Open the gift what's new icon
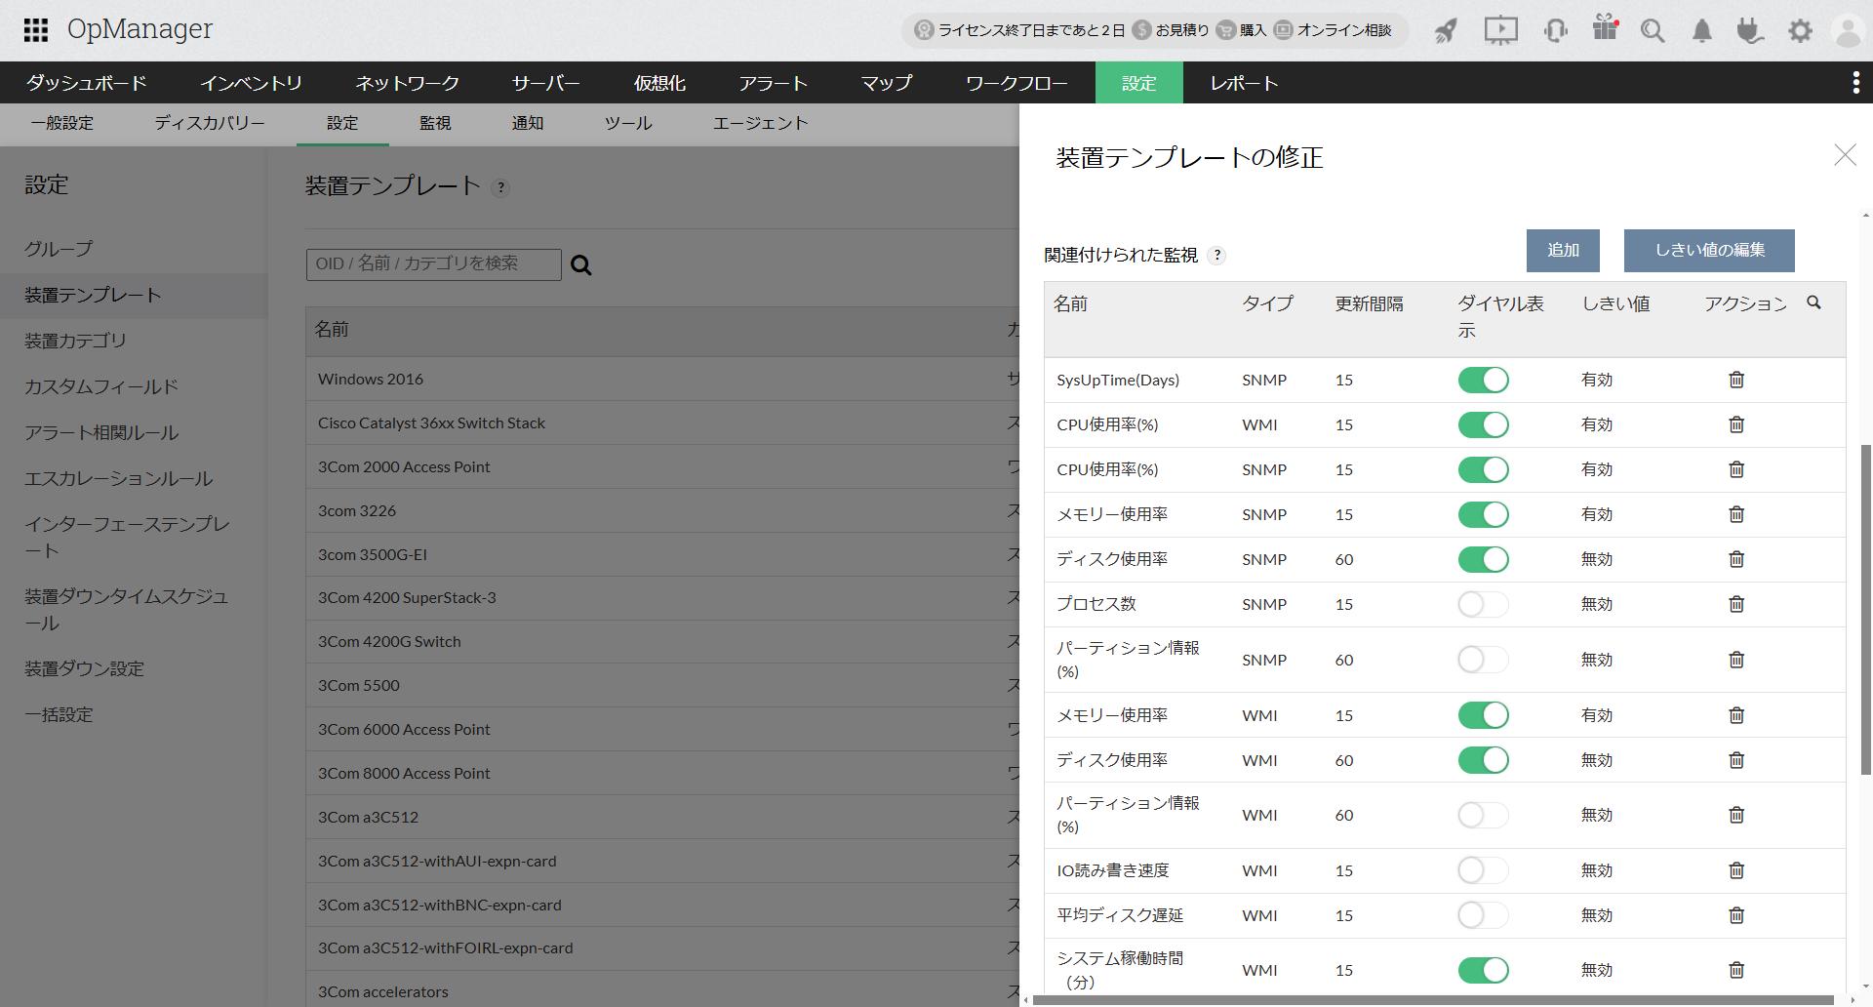Image resolution: width=1873 pixels, height=1007 pixels. [x=1605, y=28]
